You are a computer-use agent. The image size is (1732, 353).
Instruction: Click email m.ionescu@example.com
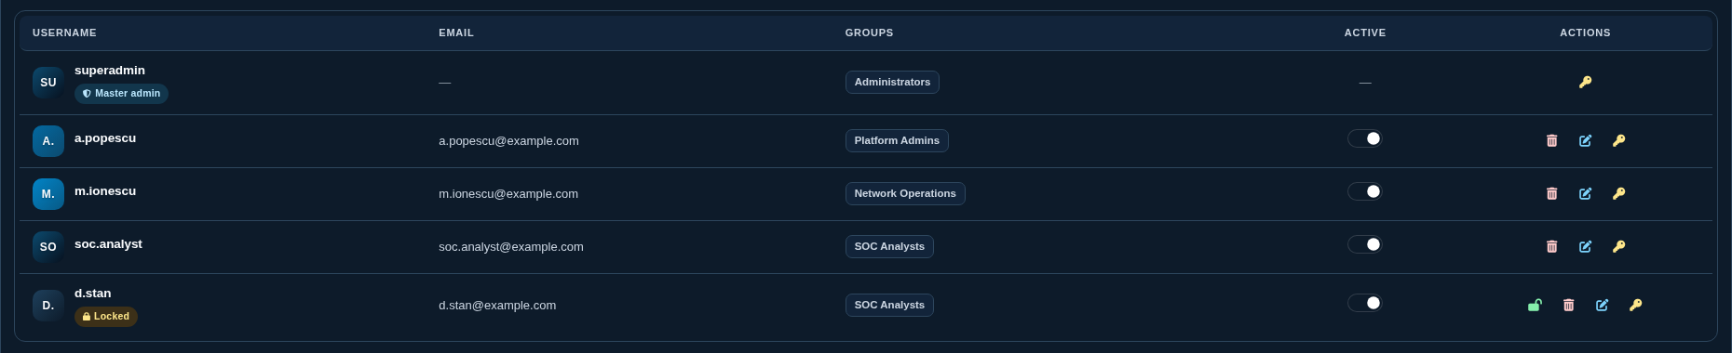pyautogui.click(x=508, y=194)
